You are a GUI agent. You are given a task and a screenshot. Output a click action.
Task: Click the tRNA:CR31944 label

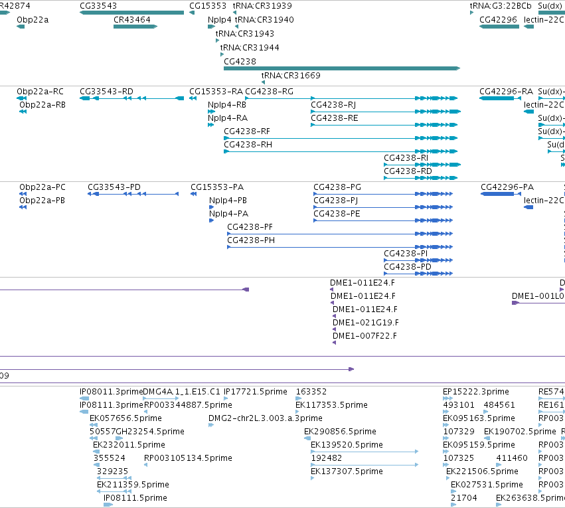[x=250, y=48]
